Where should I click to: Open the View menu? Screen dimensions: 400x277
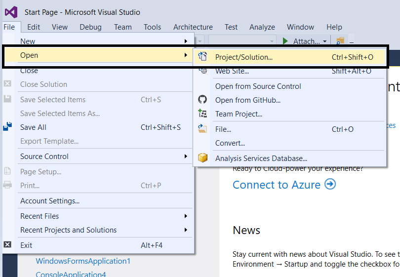point(60,27)
